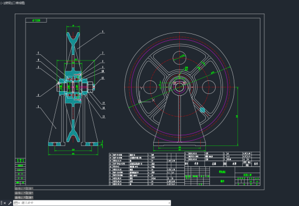Grab the command line grip handle
Viewport: 299px width, 206px height.
pyautogui.click(x=2, y=203)
